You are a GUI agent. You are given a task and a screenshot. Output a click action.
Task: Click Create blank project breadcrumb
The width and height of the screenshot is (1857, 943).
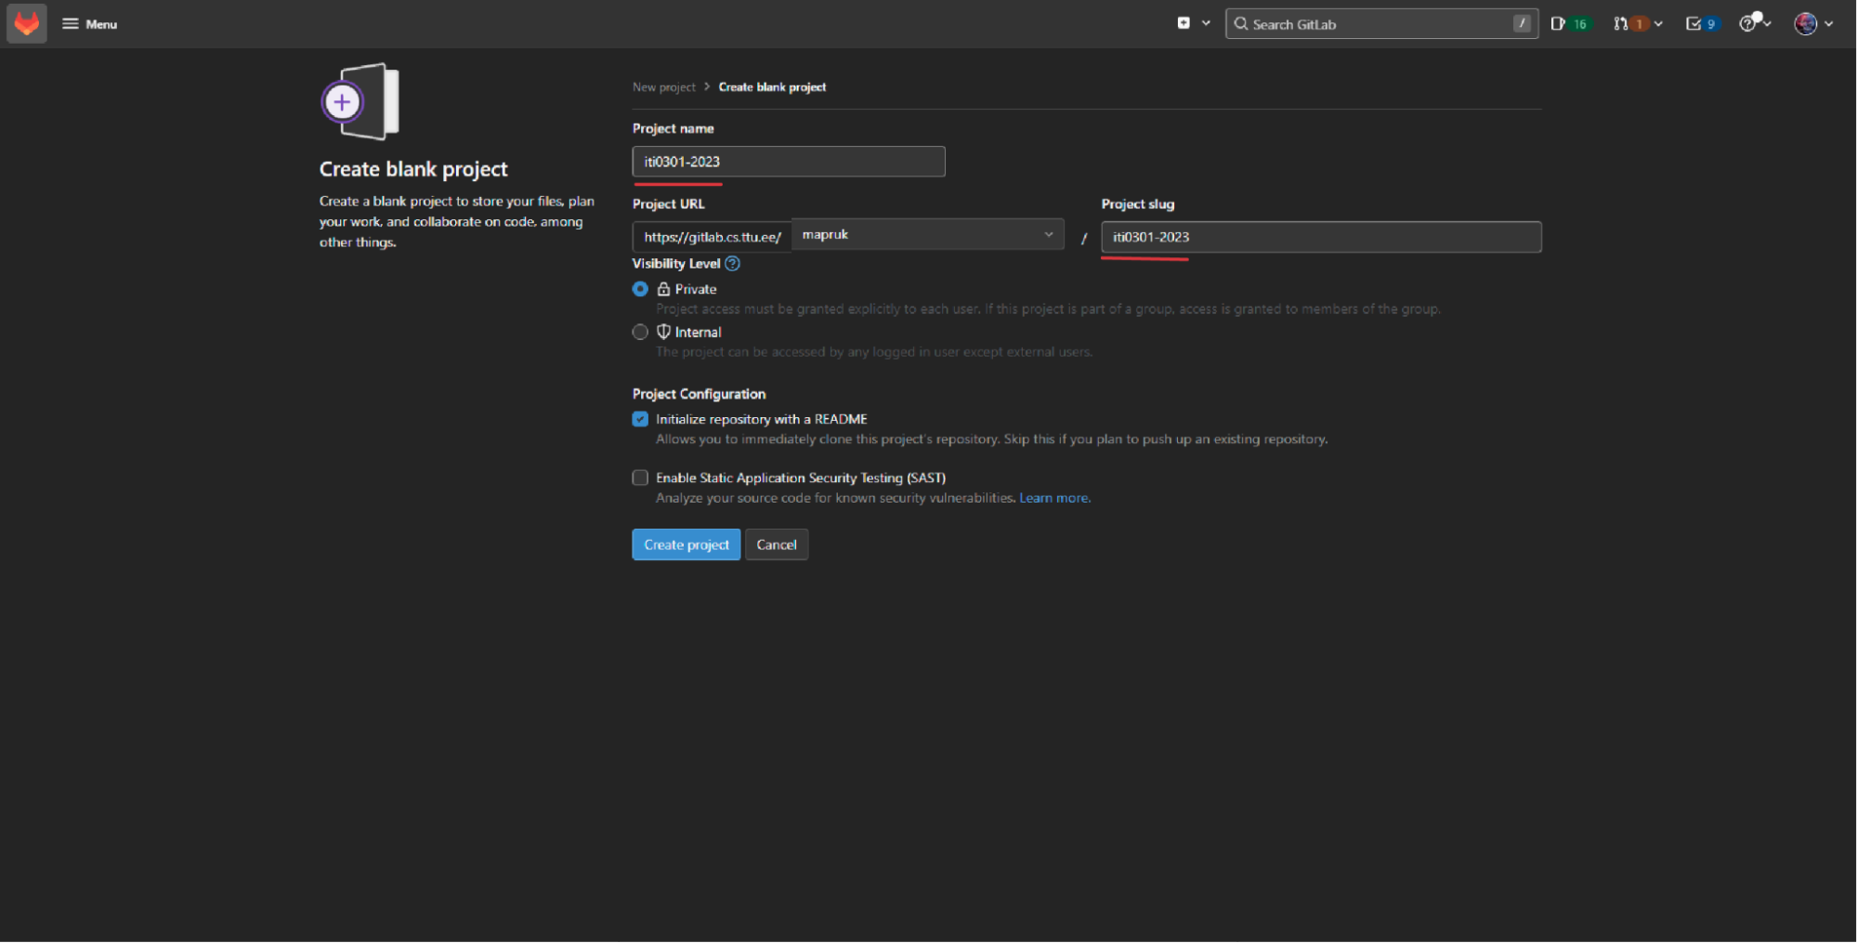[772, 87]
